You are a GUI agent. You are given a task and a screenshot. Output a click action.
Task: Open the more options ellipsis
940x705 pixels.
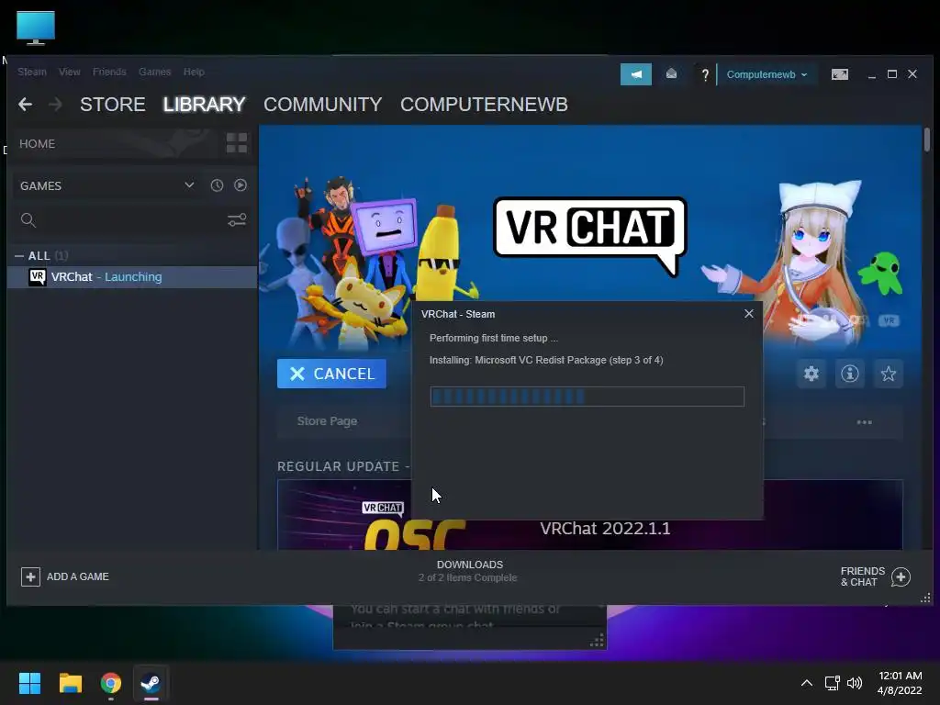click(864, 422)
